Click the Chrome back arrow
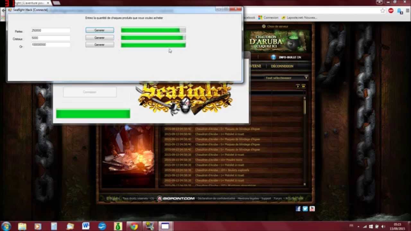The width and height of the screenshot is (411, 231). (3, 11)
